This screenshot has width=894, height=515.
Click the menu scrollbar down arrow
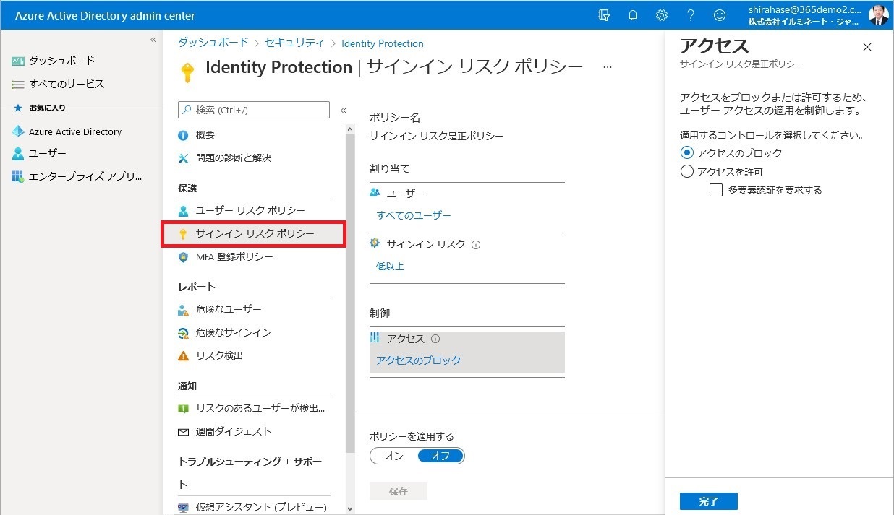[x=351, y=508]
